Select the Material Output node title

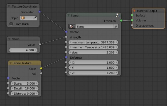147,11
